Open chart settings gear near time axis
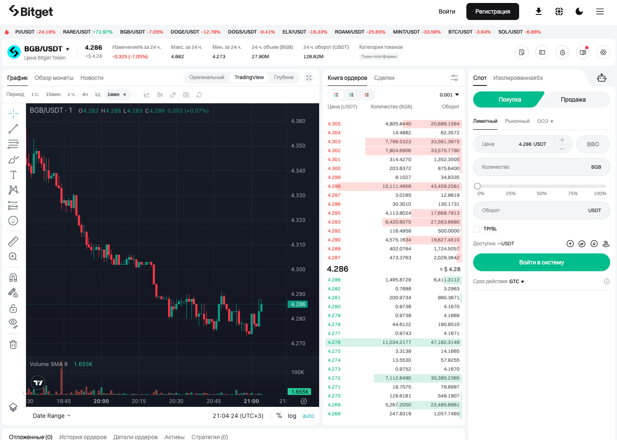This screenshot has width=617, height=440. point(304,401)
